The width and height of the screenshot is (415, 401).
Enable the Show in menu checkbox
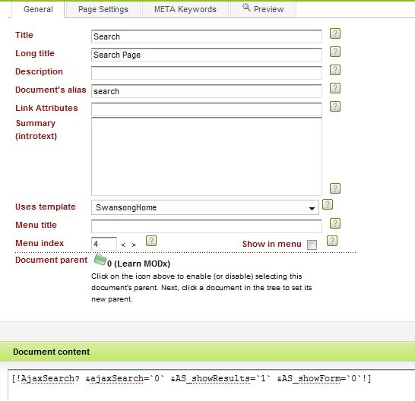[312, 245]
